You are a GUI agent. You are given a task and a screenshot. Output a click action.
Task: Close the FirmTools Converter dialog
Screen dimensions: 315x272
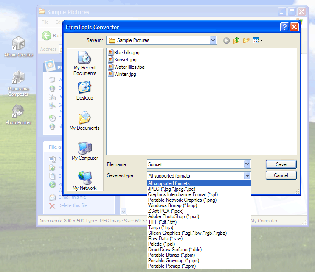click(294, 27)
